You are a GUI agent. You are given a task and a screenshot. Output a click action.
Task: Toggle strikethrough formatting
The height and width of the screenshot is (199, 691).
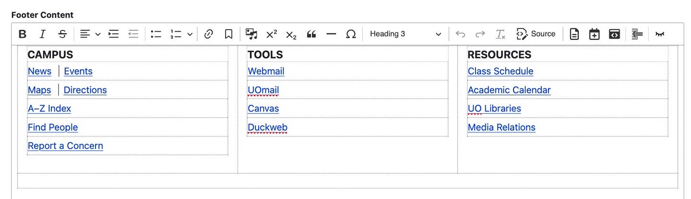point(62,34)
